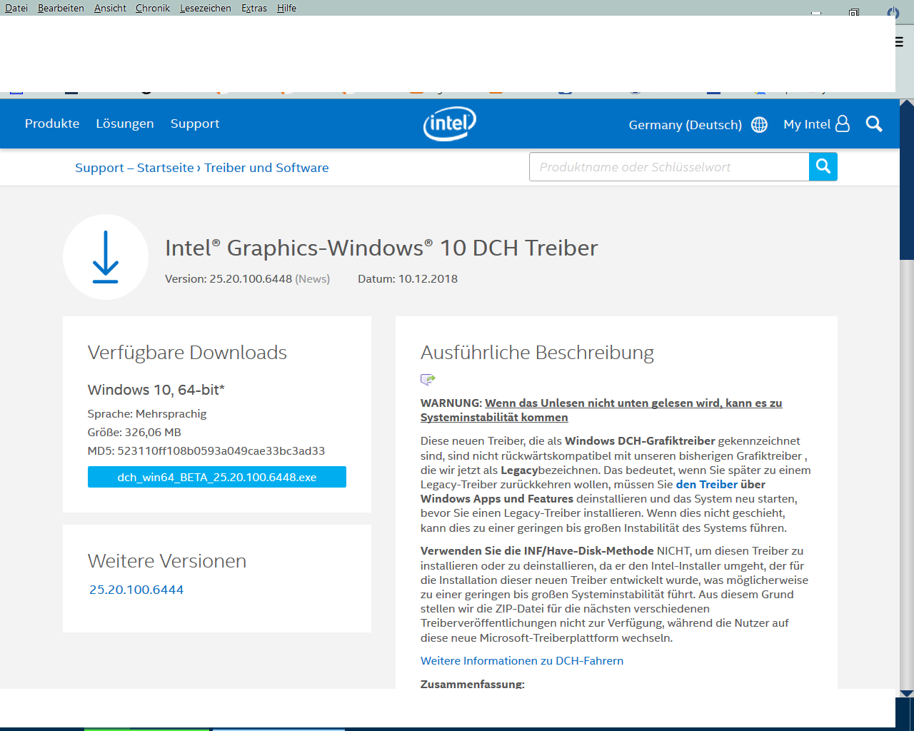Screen dimensions: 914x731
Task: Open the Produkte navigation item
Action: point(52,123)
